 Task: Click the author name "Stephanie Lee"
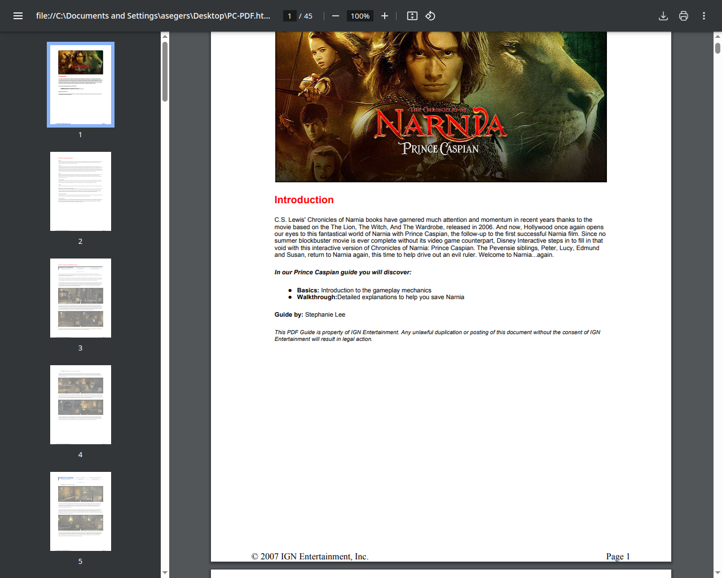[325, 314]
